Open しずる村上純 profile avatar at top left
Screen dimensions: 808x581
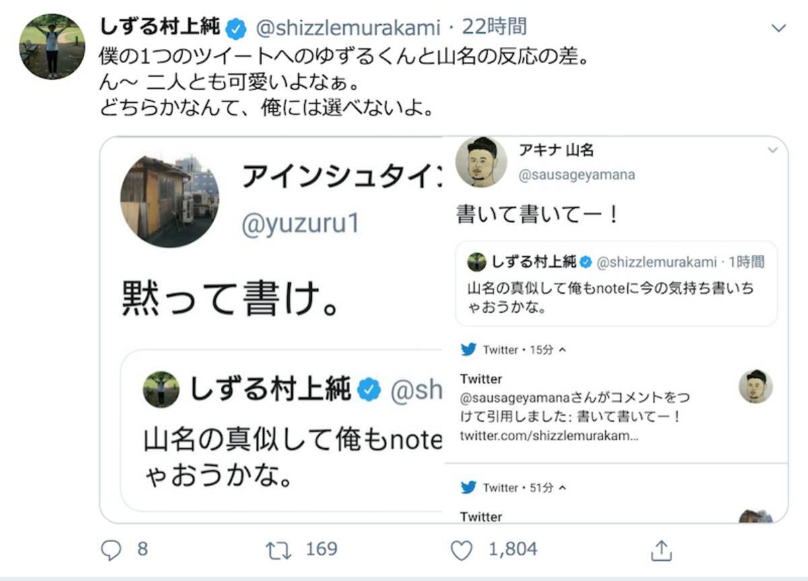52,46
